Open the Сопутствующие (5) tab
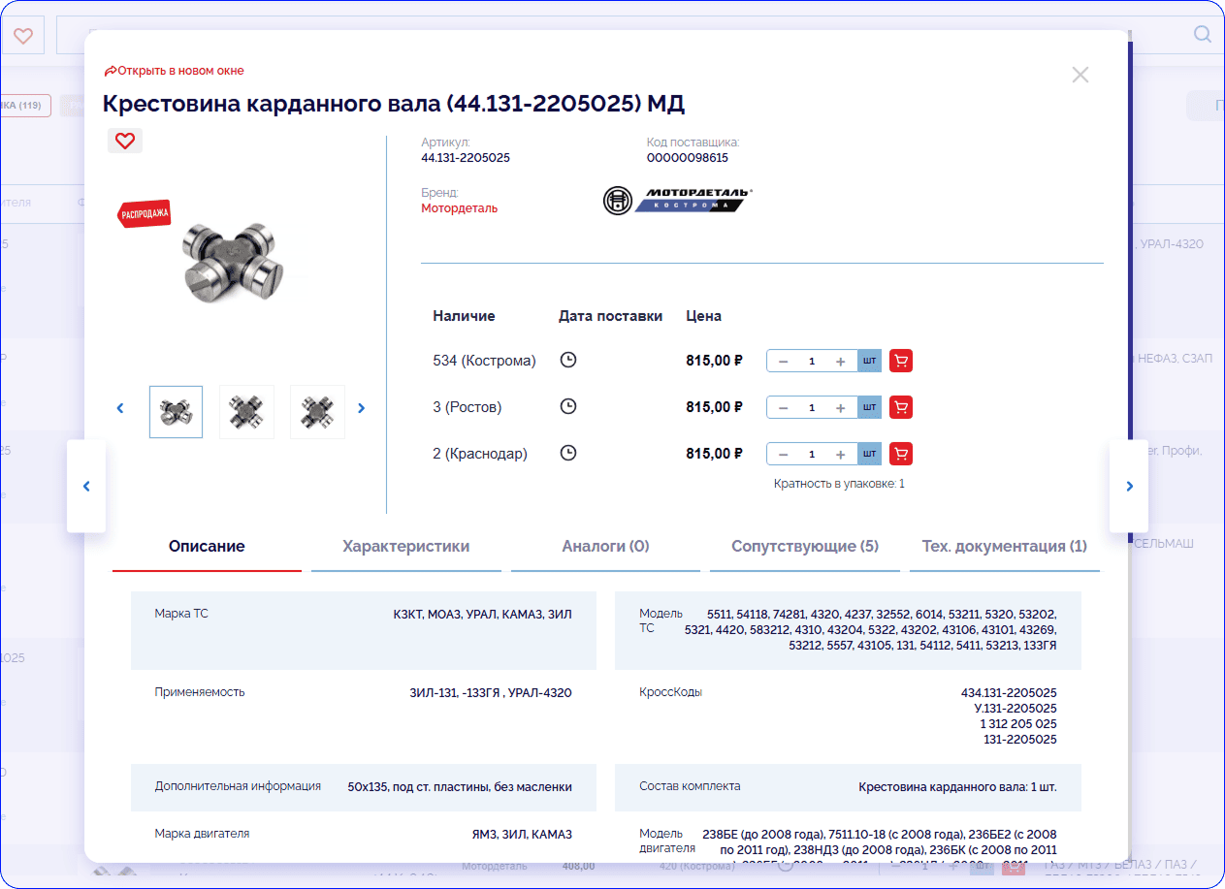The image size is (1225, 889). point(804,547)
